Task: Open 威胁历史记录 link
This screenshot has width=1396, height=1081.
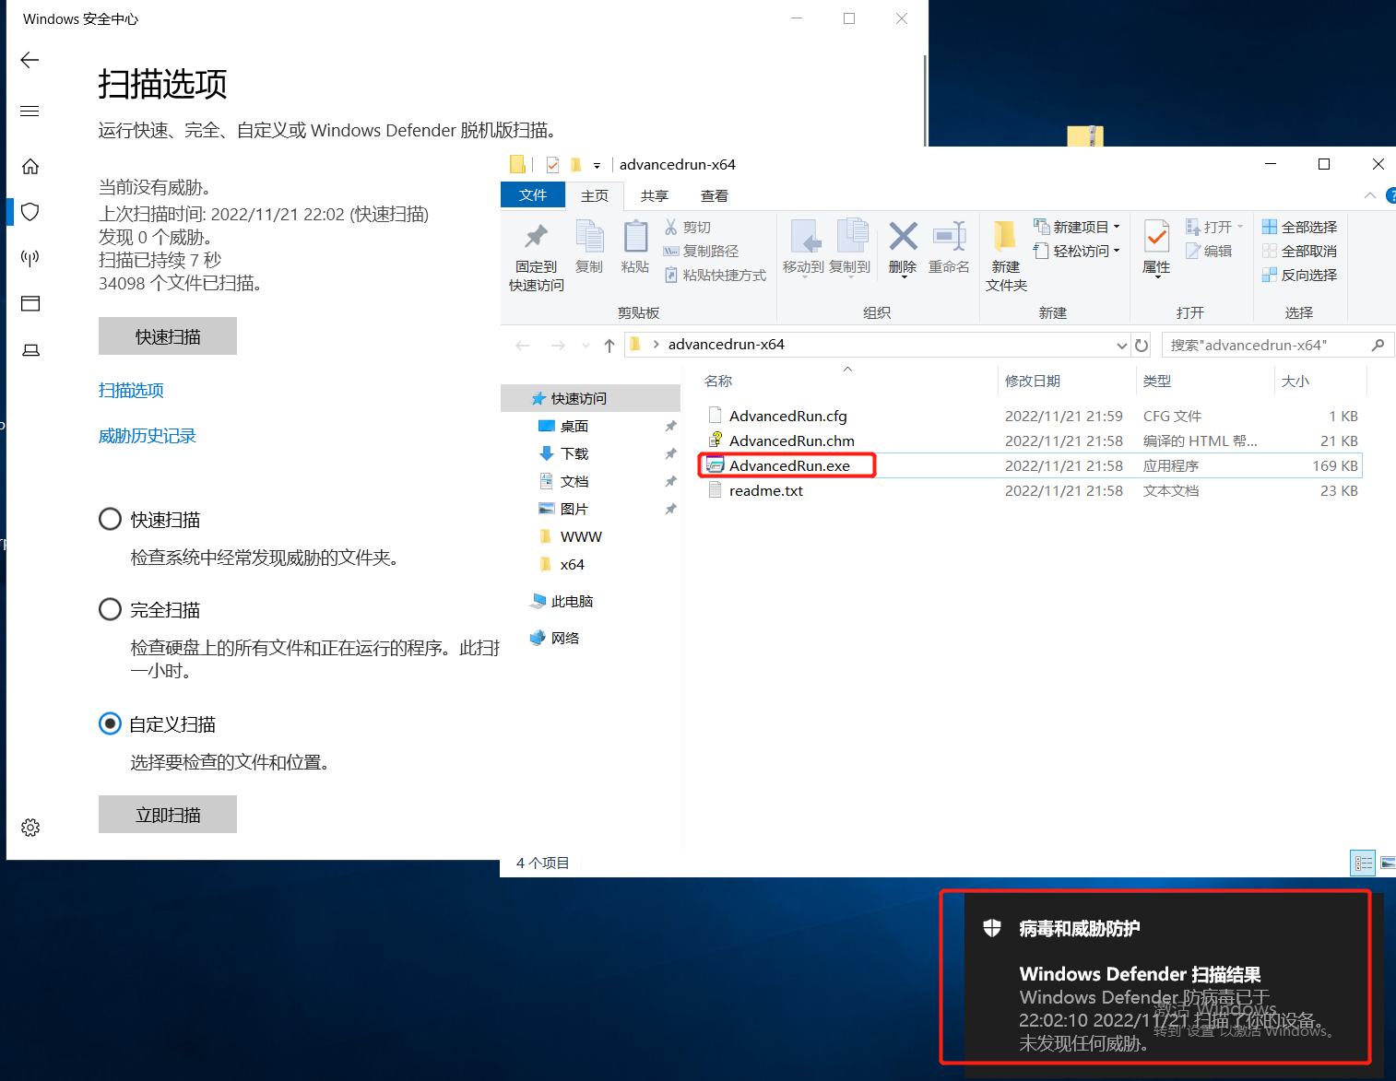Action: pyautogui.click(x=147, y=435)
